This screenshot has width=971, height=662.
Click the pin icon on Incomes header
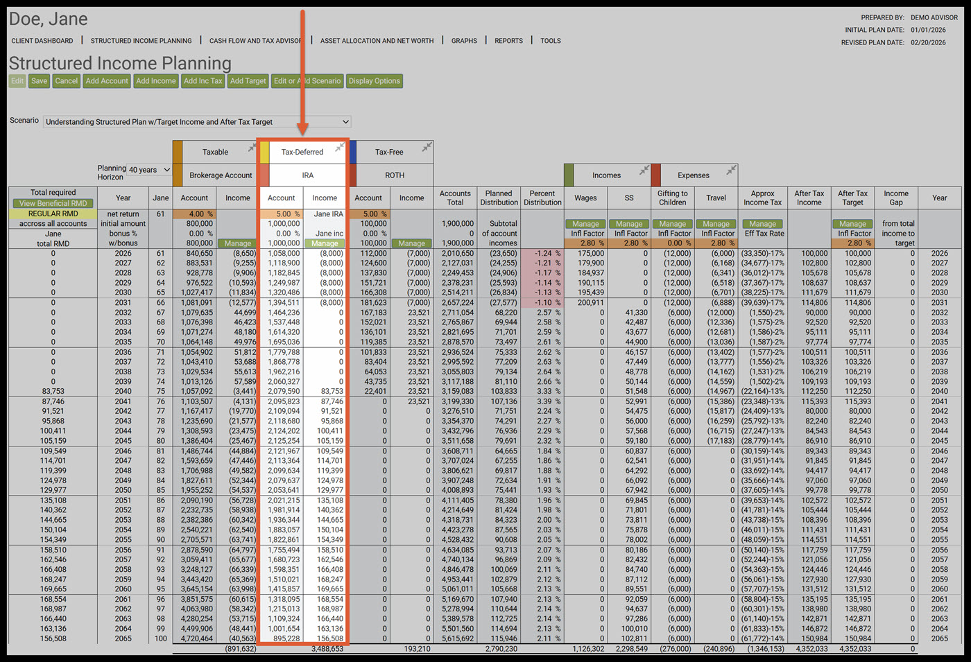click(644, 170)
